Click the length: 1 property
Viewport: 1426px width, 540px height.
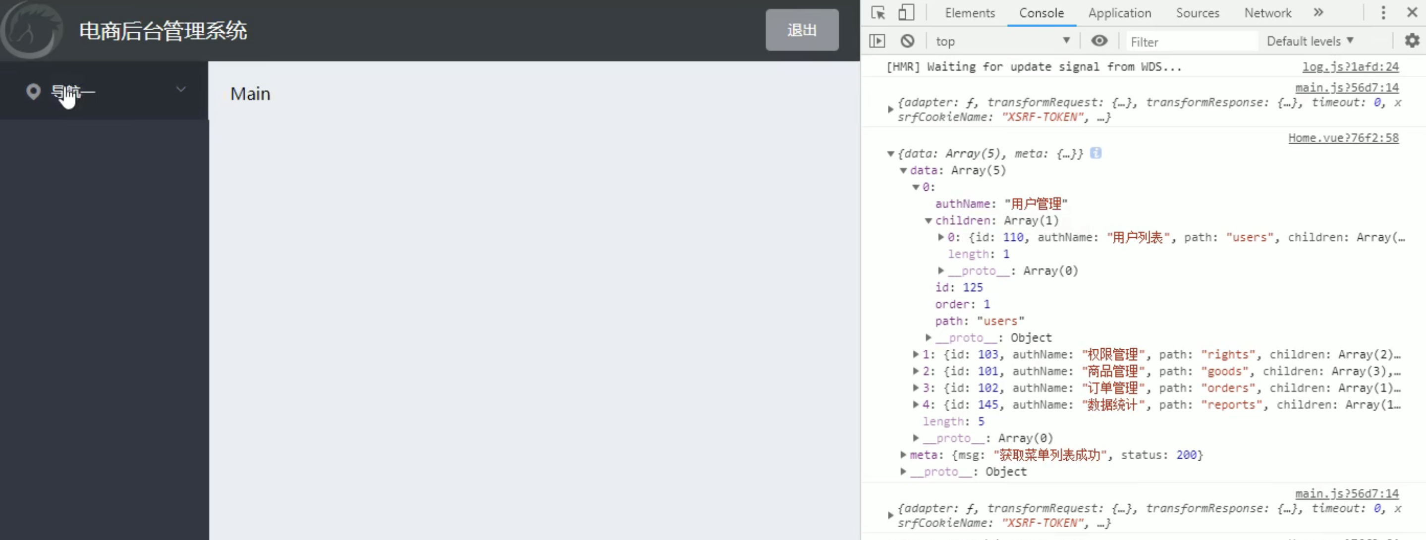click(978, 254)
